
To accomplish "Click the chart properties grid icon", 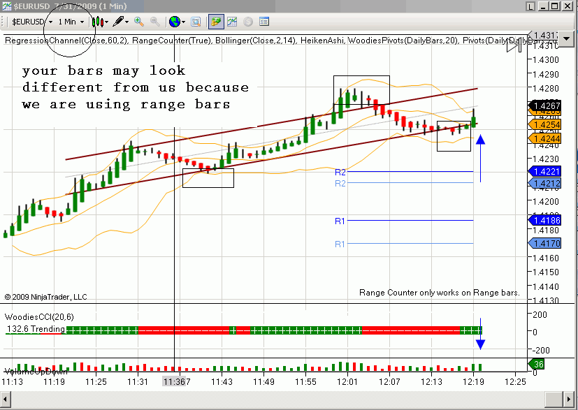I will click(263, 22).
